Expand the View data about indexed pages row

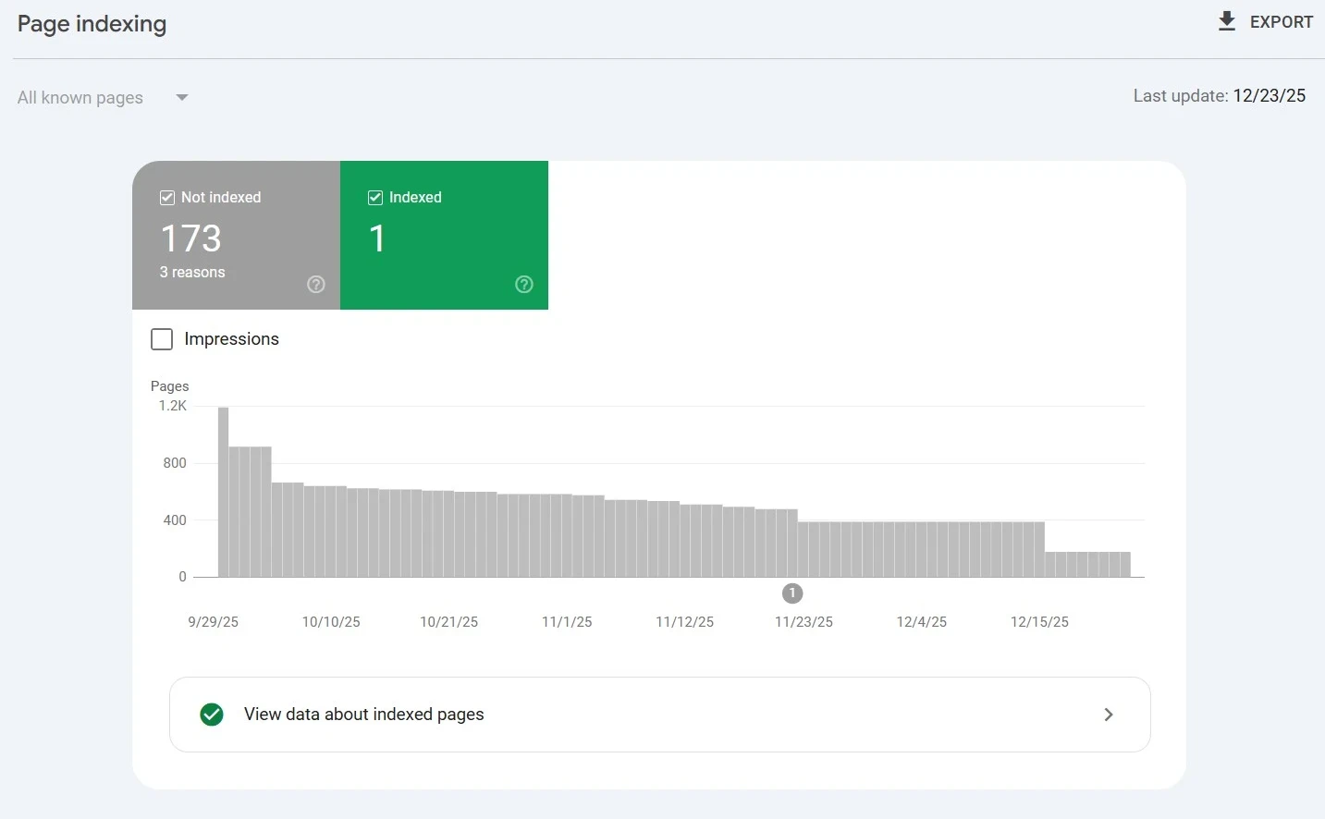pyautogui.click(x=1108, y=715)
